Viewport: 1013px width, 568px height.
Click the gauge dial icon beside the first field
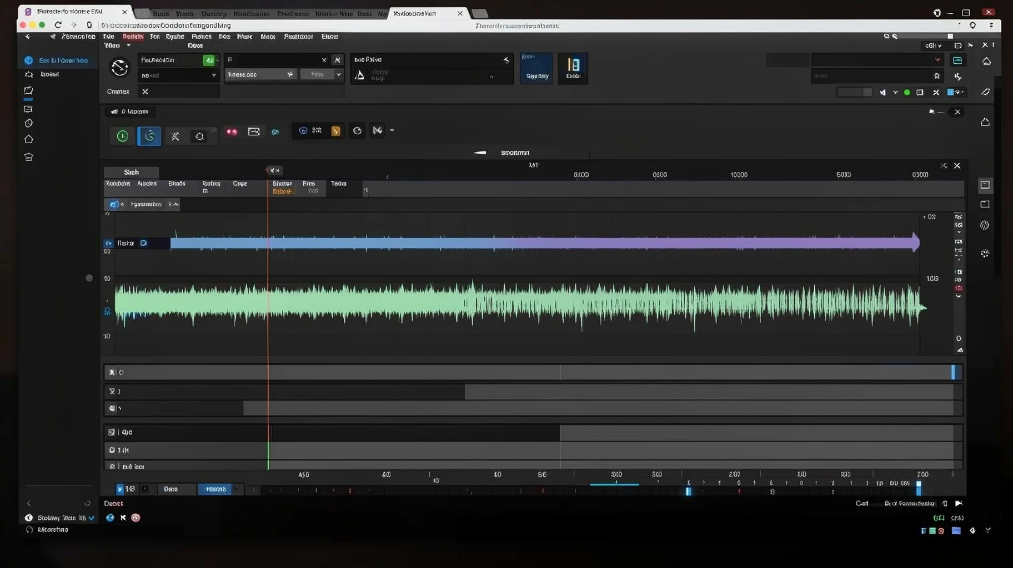click(x=119, y=68)
